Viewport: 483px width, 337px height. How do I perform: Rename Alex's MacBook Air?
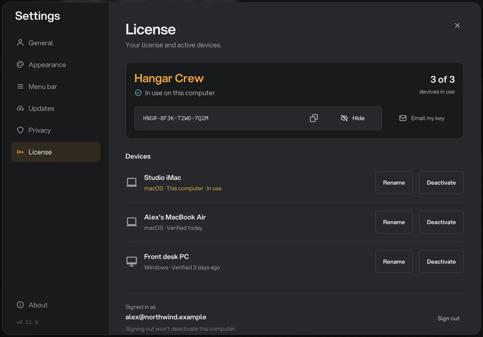click(x=394, y=222)
